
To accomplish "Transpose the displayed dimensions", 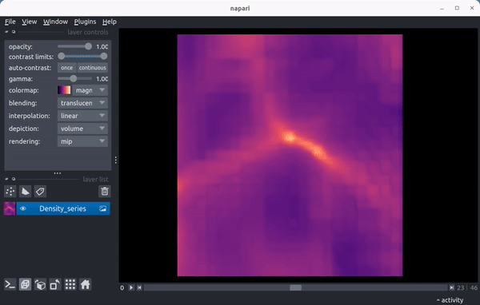I will tap(55, 284).
